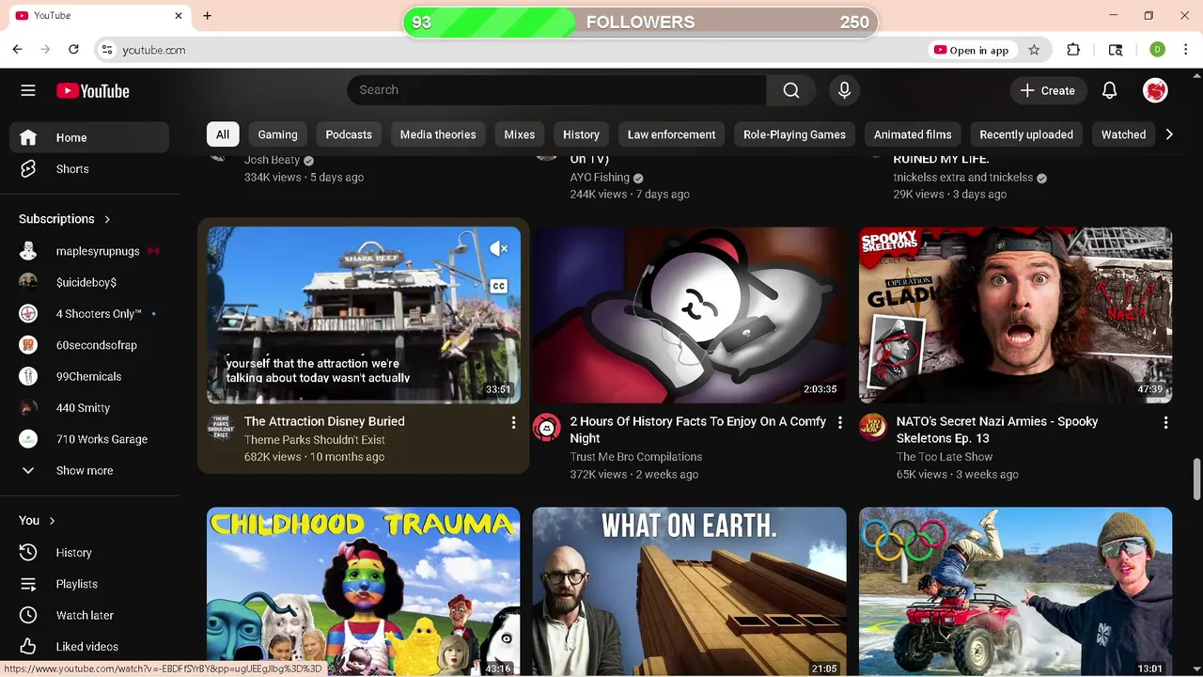Screen dimensions: 1203x677
Task: Go back in browser
Action: tap(17, 50)
